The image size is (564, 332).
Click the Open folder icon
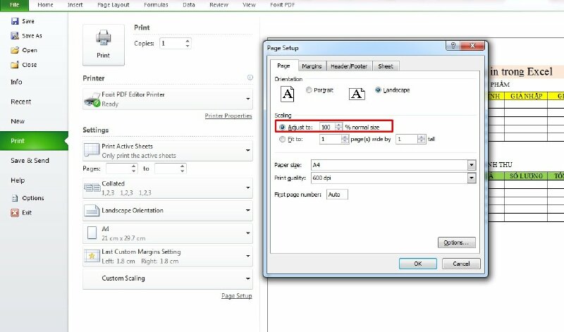click(15, 50)
